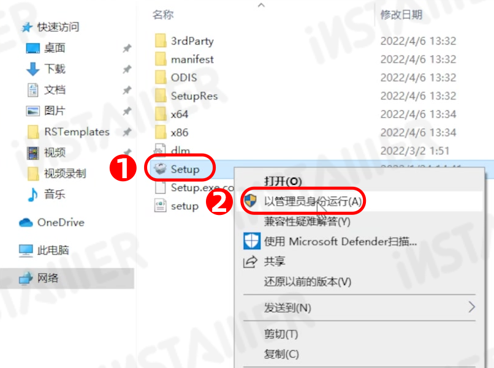Select the Music (音乐) note icon

32,194
